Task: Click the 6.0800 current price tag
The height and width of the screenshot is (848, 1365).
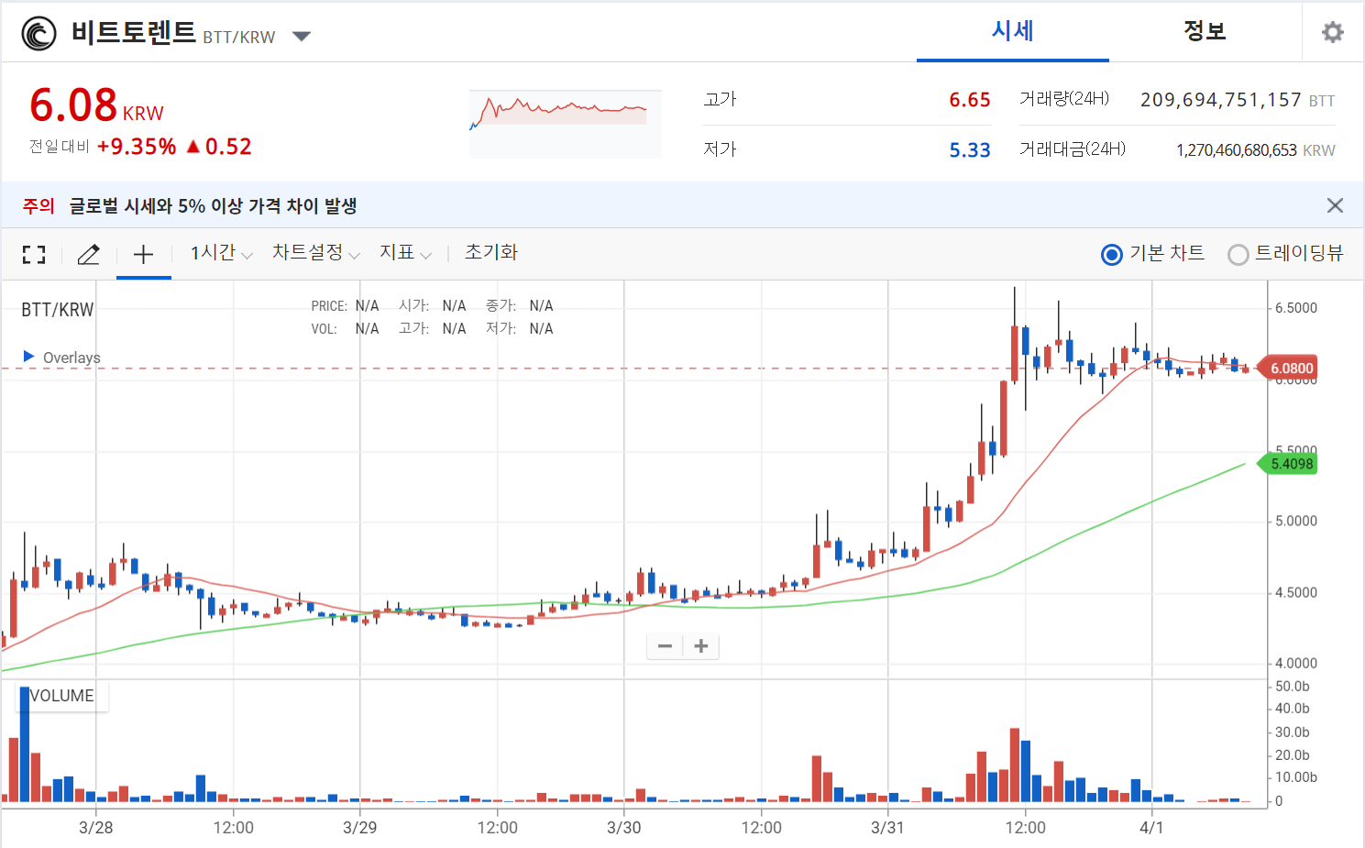Action: tap(1290, 369)
